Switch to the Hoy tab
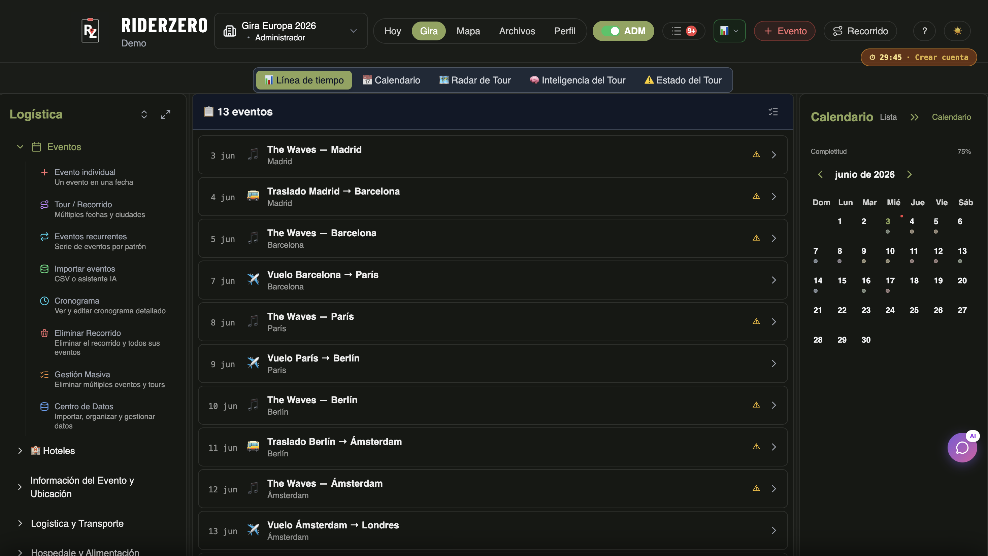Screen dimensions: 988x556 392,31
